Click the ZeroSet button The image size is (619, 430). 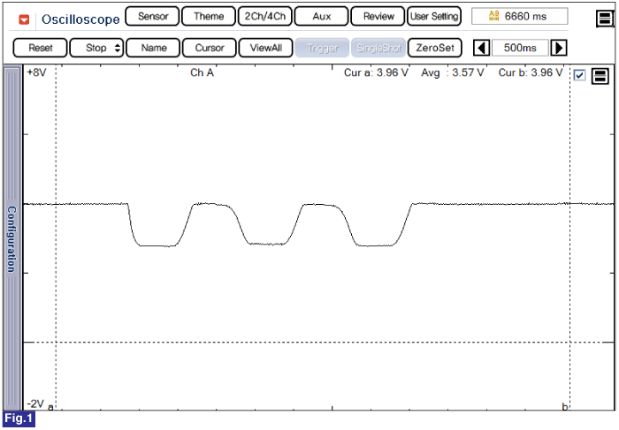[x=435, y=48]
